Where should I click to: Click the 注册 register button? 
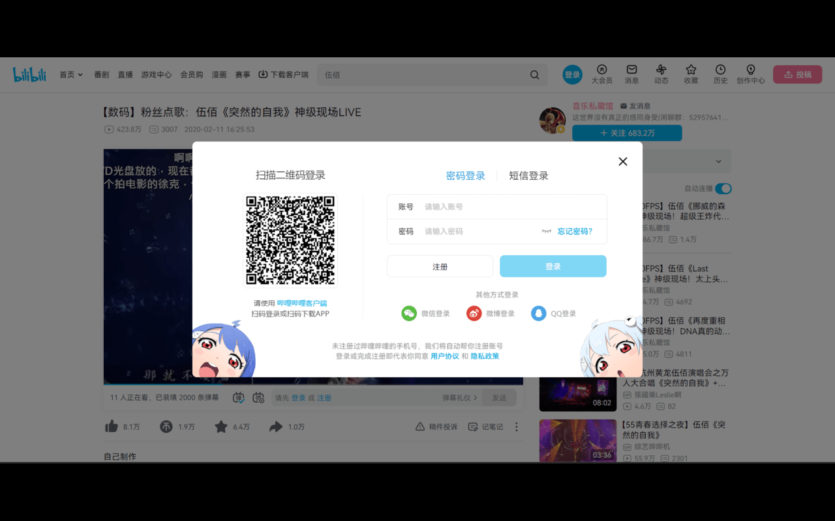tap(440, 266)
